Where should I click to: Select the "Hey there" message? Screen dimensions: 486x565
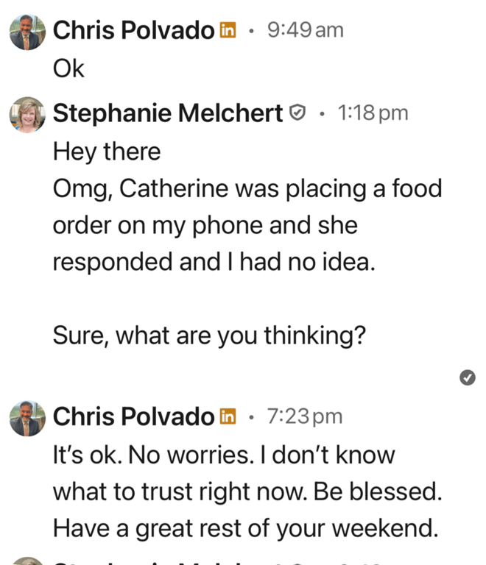[107, 152]
